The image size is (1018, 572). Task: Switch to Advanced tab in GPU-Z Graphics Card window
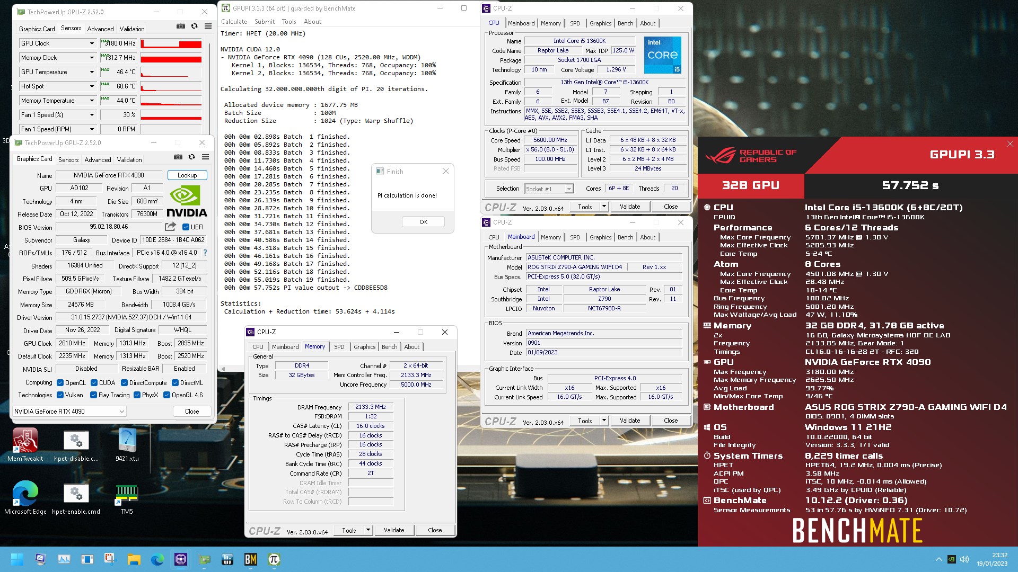tap(98, 160)
